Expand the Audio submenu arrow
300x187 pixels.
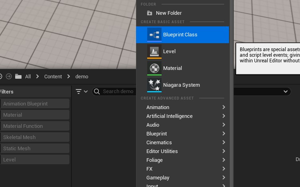[224, 125]
